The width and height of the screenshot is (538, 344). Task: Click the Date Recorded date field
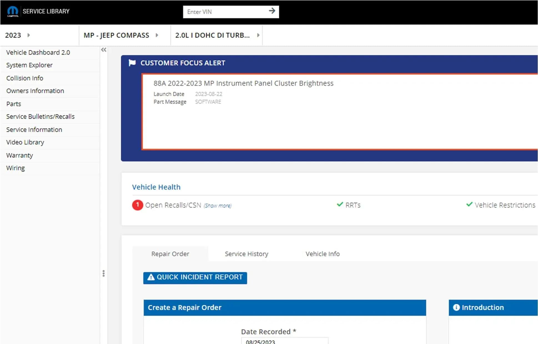click(285, 341)
